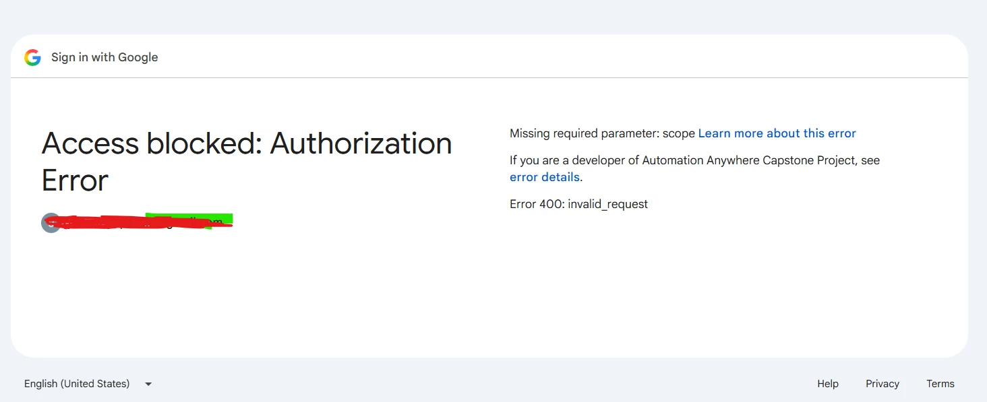The width and height of the screenshot is (987, 402).
Task: Open the Terms link in footer
Action: (940, 384)
